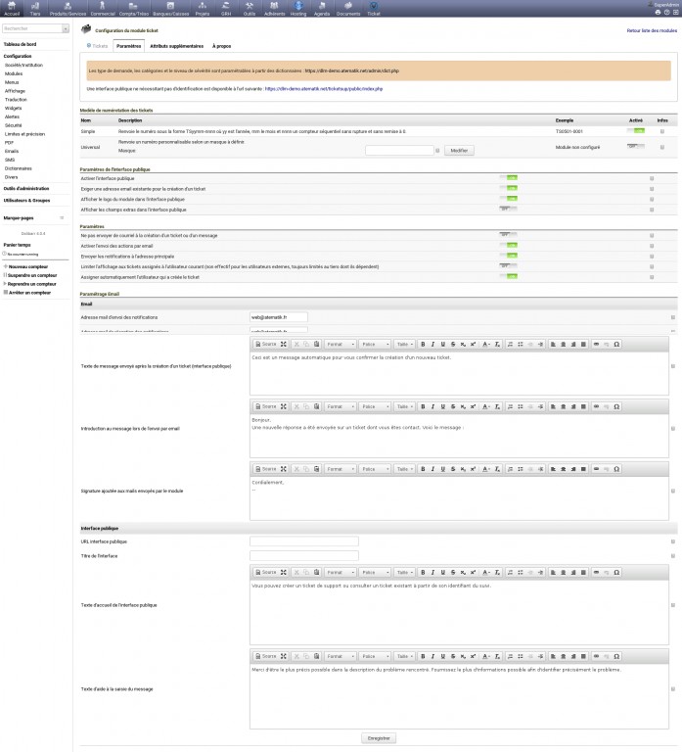Click the print icon under SuperAdmin
Screen dimensions: 682x752
[658, 12]
